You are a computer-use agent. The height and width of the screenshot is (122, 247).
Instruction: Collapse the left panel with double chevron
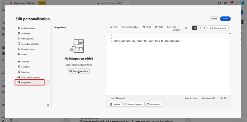click(x=48, y=105)
